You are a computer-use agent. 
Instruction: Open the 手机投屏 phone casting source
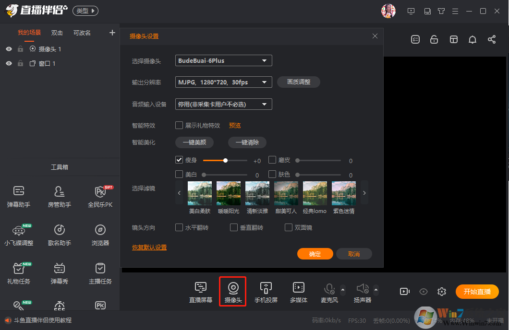[266, 292]
